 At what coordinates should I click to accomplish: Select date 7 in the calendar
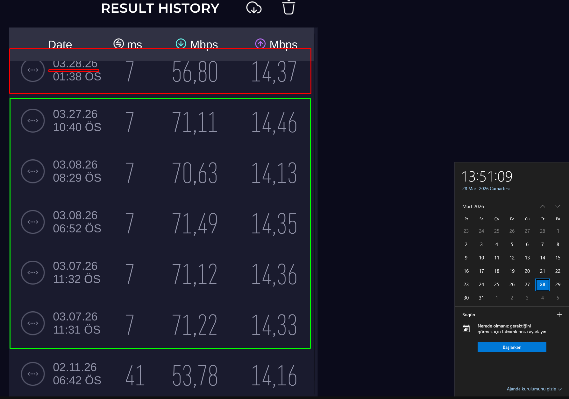pyautogui.click(x=543, y=244)
